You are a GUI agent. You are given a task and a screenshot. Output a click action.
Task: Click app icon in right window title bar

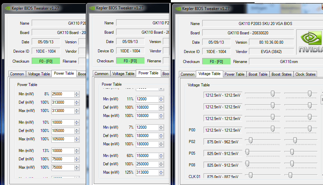(178, 9)
